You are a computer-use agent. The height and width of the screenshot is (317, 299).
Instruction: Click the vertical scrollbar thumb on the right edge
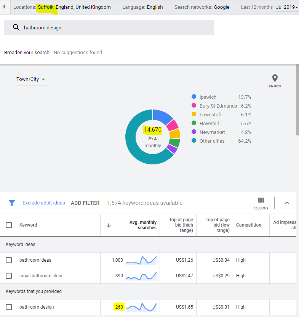(297, 100)
